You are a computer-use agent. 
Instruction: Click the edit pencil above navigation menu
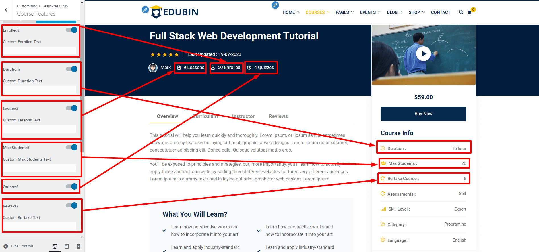[x=275, y=5]
